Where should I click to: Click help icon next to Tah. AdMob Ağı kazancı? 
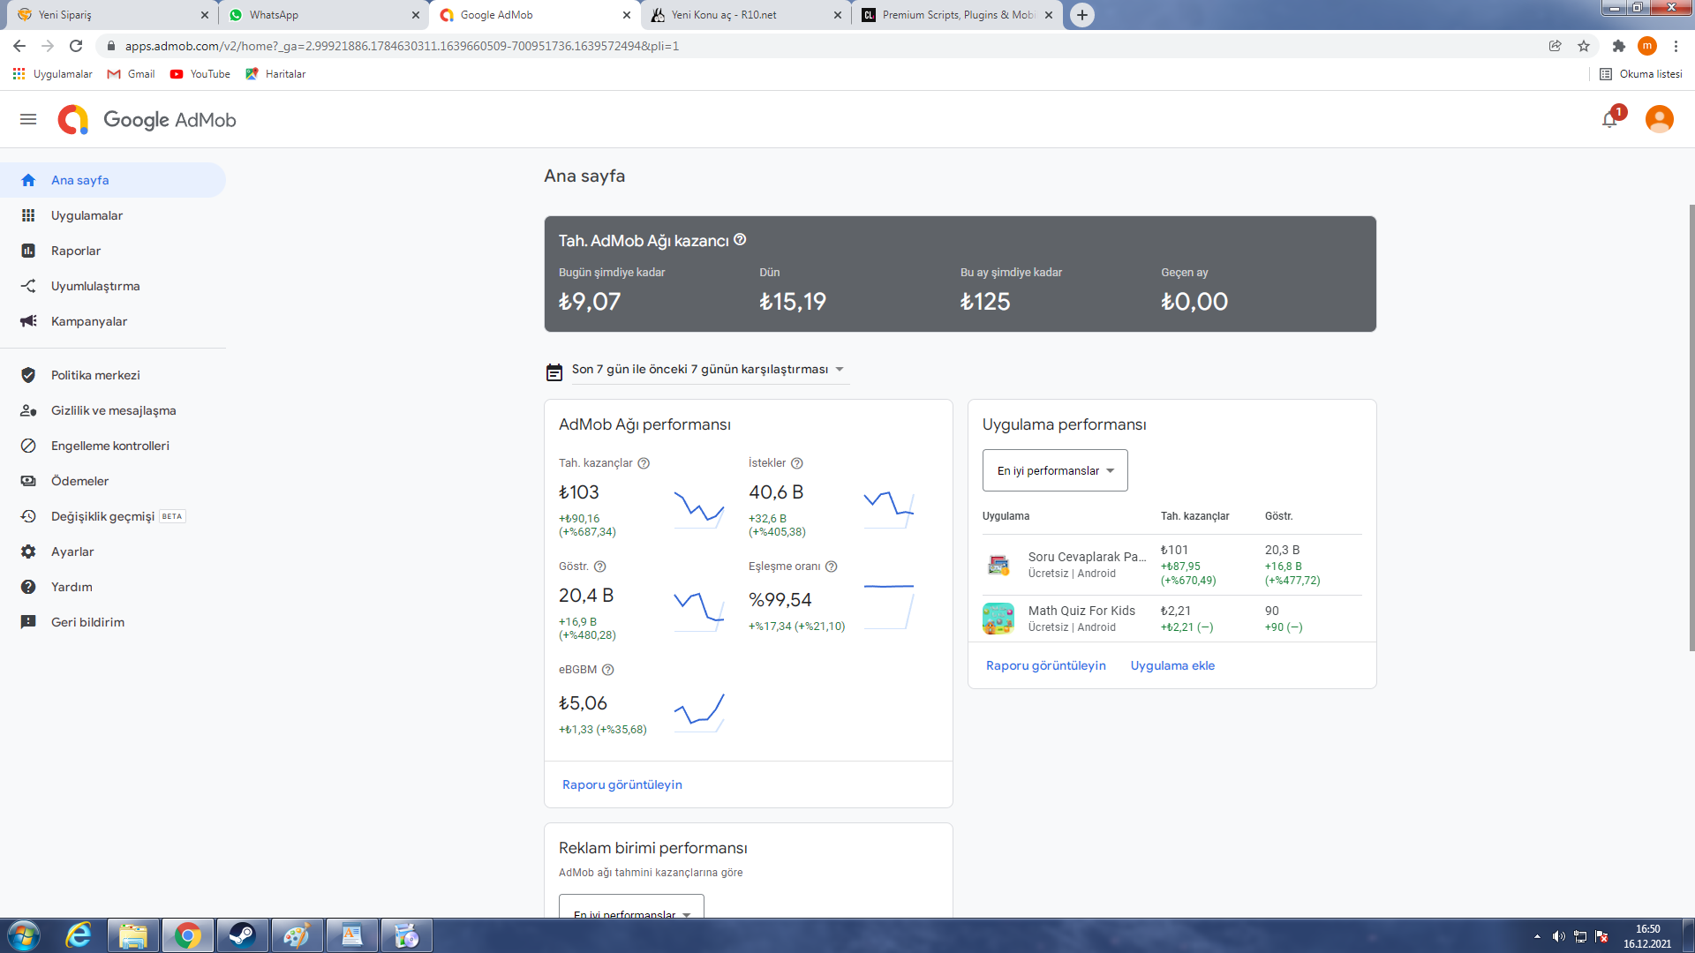(740, 239)
